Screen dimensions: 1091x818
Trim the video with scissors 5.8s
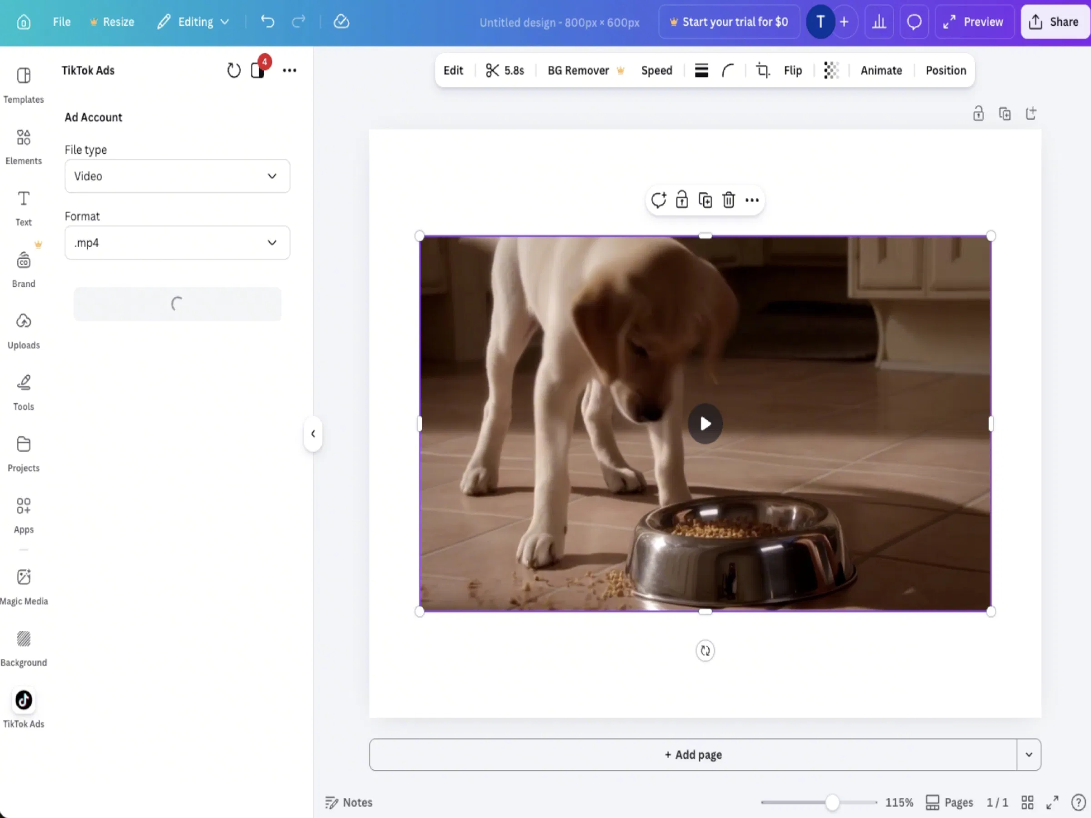[x=505, y=70]
